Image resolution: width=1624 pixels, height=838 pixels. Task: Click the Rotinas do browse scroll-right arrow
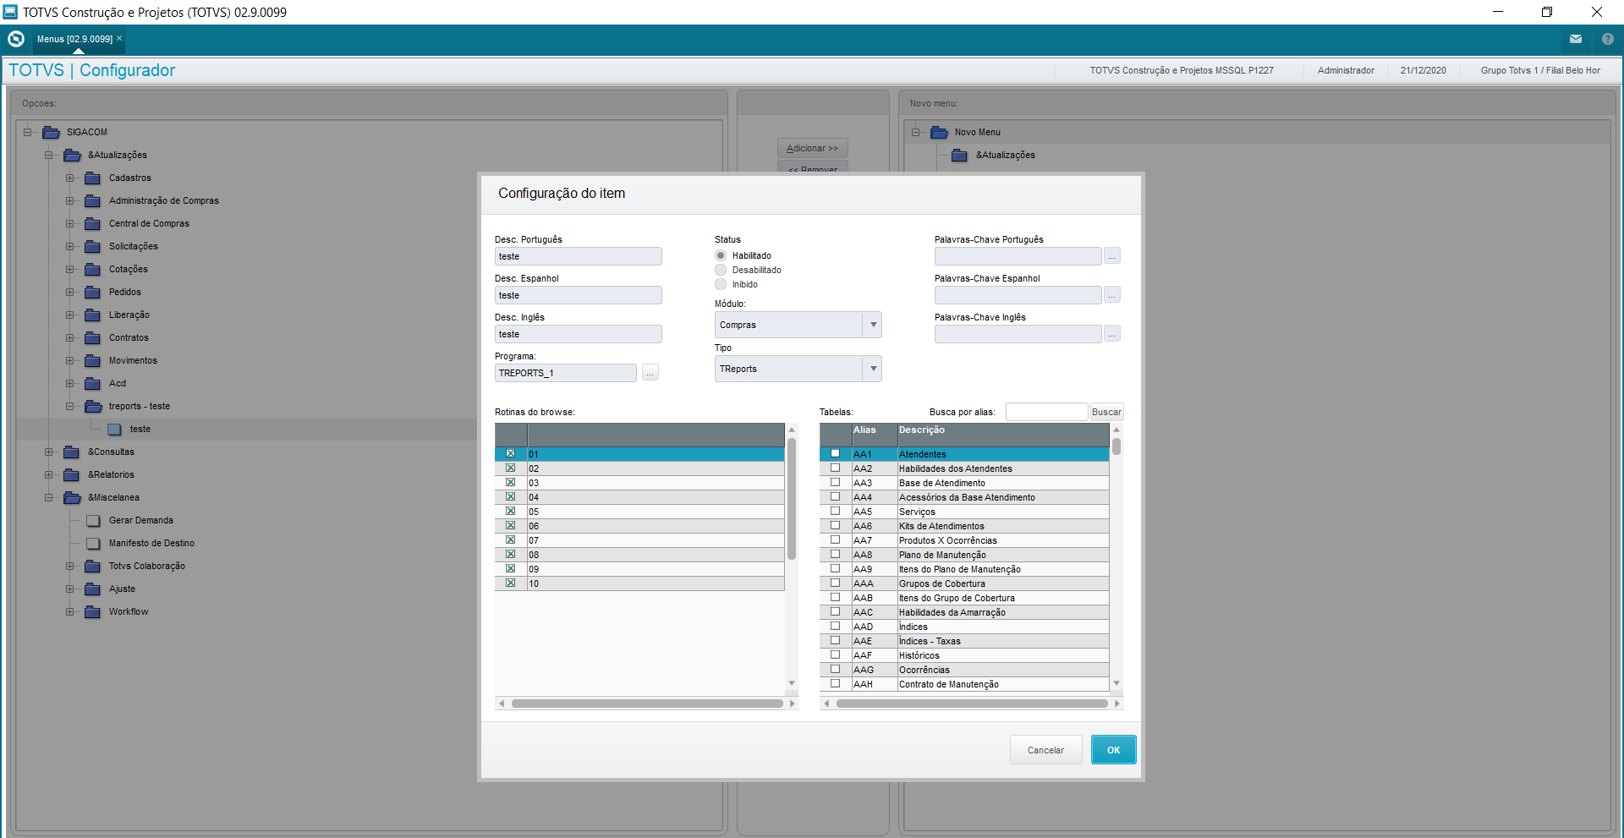click(x=792, y=704)
